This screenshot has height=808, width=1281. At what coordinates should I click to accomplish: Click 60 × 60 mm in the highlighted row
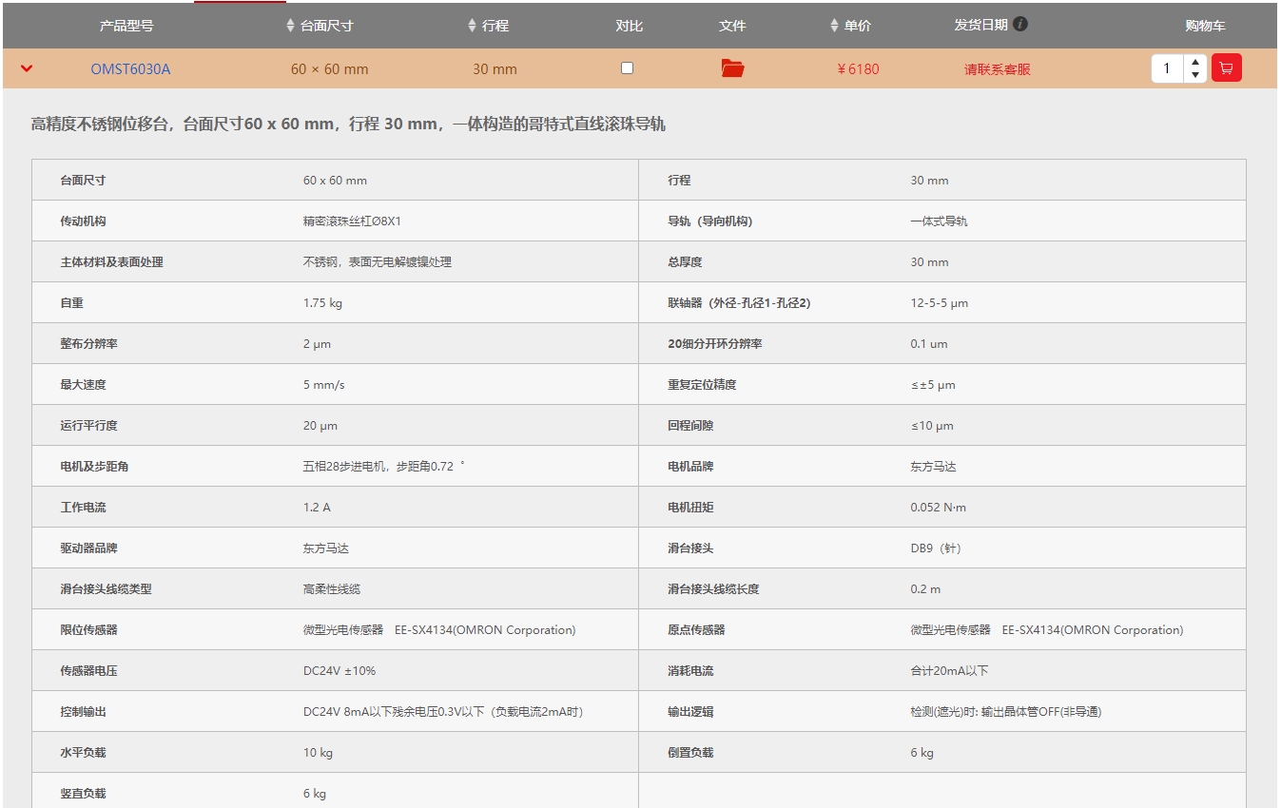click(x=329, y=69)
